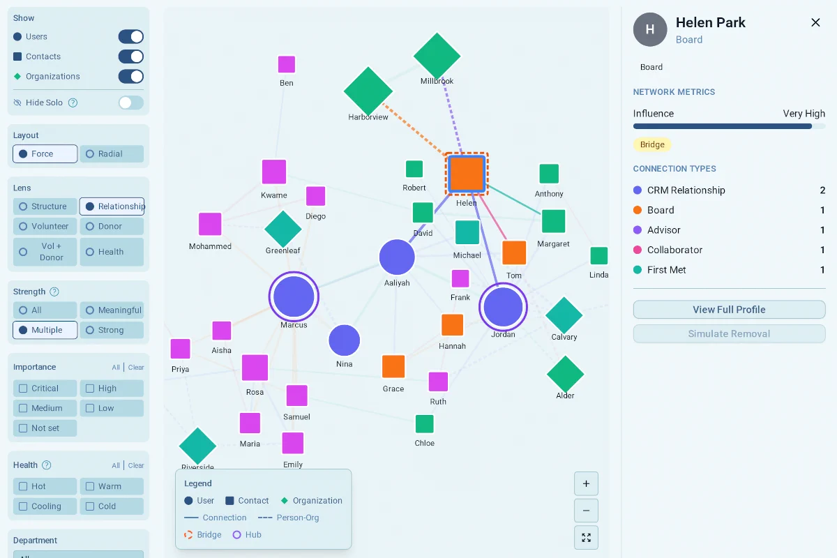Click the Health help question icon

pyautogui.click(x=47, y=465)
